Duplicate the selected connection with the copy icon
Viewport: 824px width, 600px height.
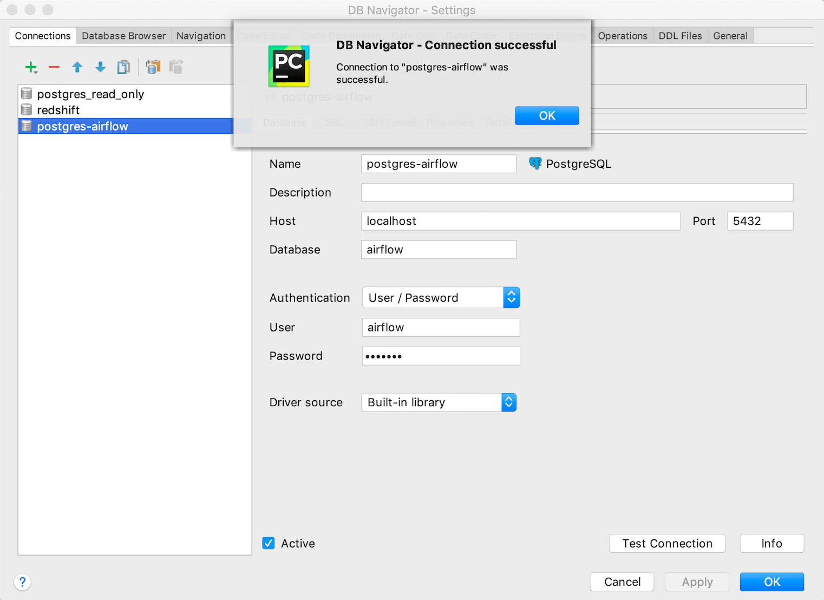(123, 67)
